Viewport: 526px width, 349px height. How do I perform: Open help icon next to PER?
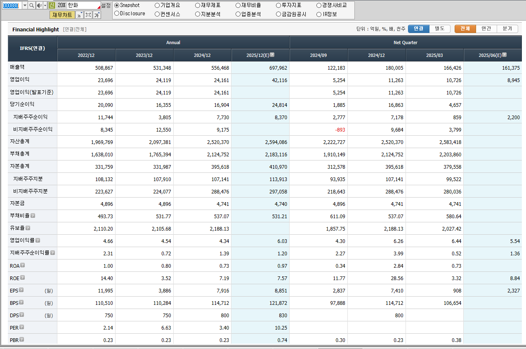click(x=22, y=327)
